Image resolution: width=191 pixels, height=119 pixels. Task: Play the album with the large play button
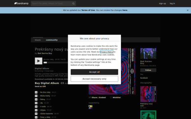pos(39,61)
